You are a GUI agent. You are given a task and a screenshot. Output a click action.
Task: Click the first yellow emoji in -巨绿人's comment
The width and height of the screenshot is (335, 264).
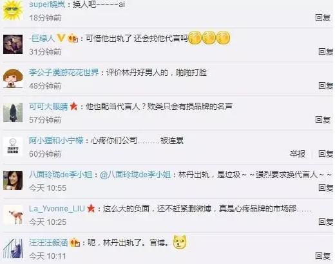[x=195, y=38]
